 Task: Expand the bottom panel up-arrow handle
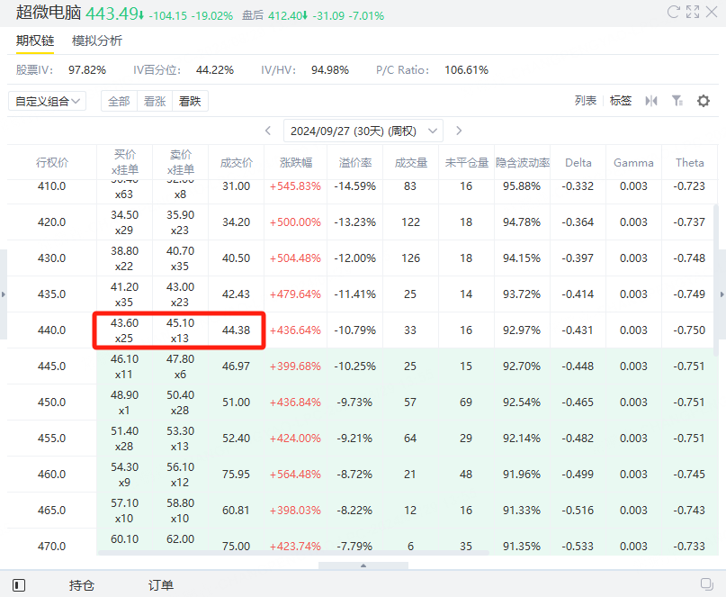coord(363,565)
